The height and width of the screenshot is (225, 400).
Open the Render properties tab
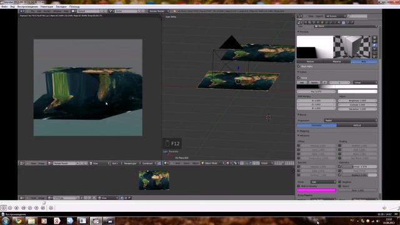click(x=306, y=22)
